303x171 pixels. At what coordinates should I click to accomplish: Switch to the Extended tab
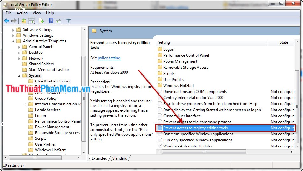coord(99,158)
